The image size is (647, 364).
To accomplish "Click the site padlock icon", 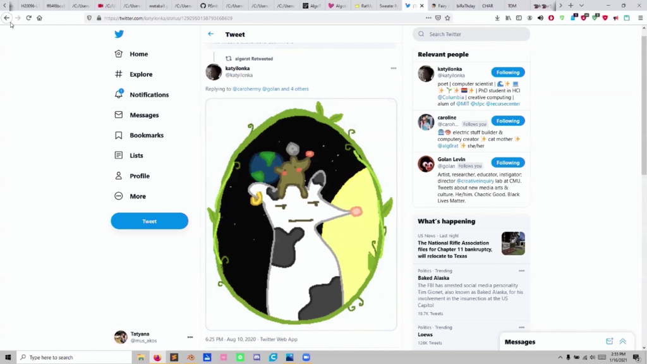I will tap(99, 18).
